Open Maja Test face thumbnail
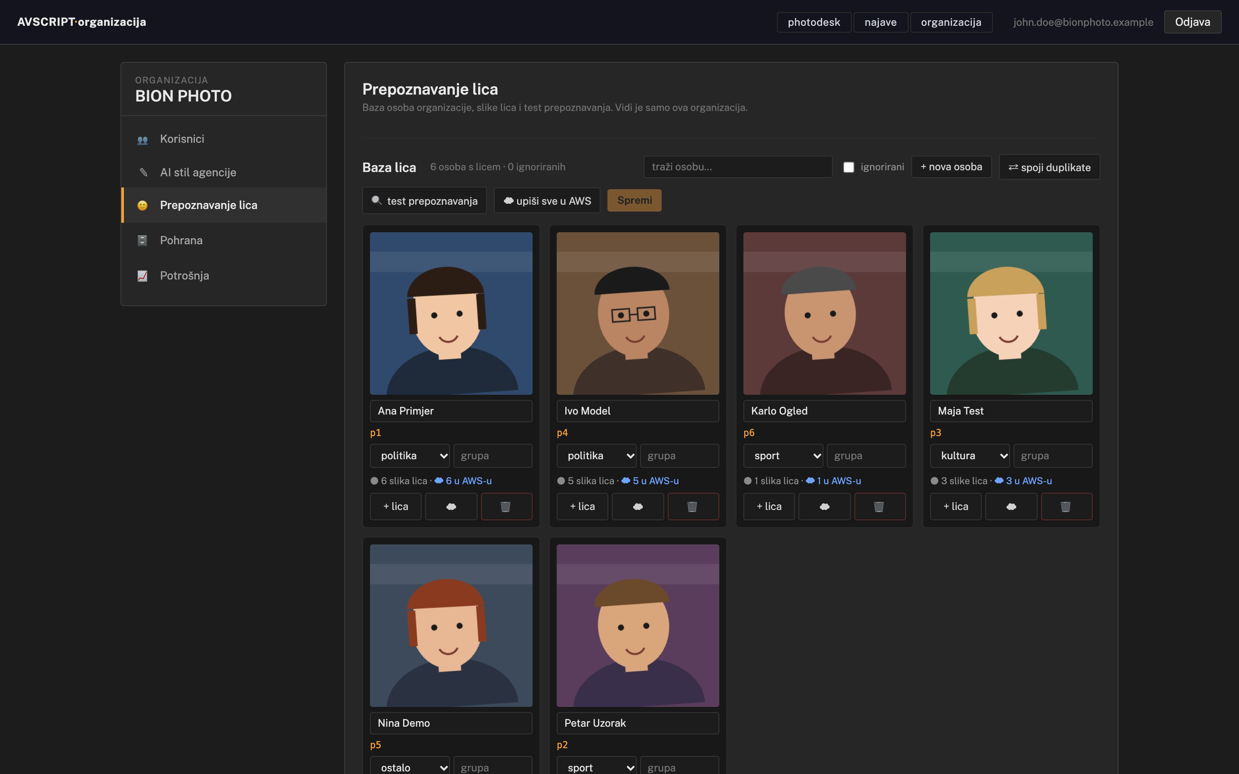 1011,313
